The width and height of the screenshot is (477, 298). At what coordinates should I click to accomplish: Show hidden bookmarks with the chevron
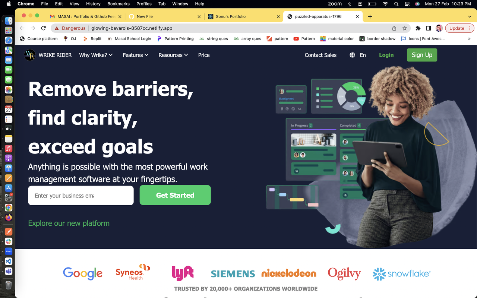coord(469,39)
